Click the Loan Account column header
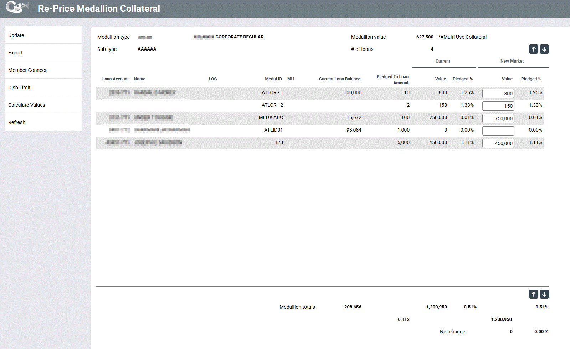The height and width of the screenshot is (349, 570). pyautogui.click(x=115, y=79)
